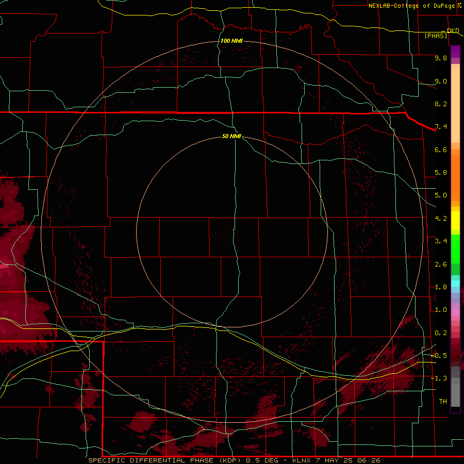Select the 100 NMI range ring label
The image size is (464, 464).
231,41
